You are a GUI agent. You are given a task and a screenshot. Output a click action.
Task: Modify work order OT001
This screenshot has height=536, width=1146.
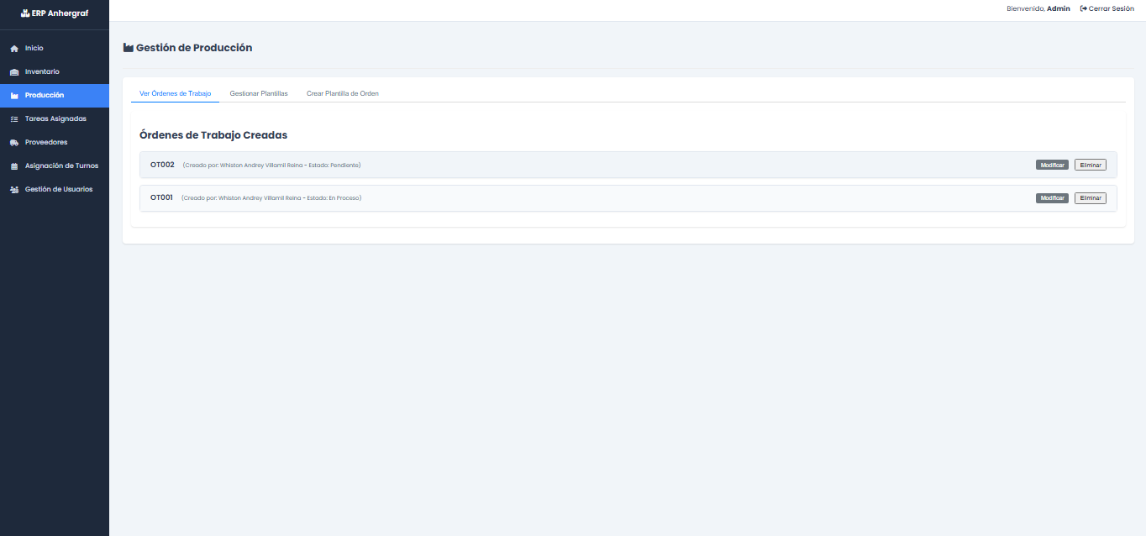[x=1052, y=198]
